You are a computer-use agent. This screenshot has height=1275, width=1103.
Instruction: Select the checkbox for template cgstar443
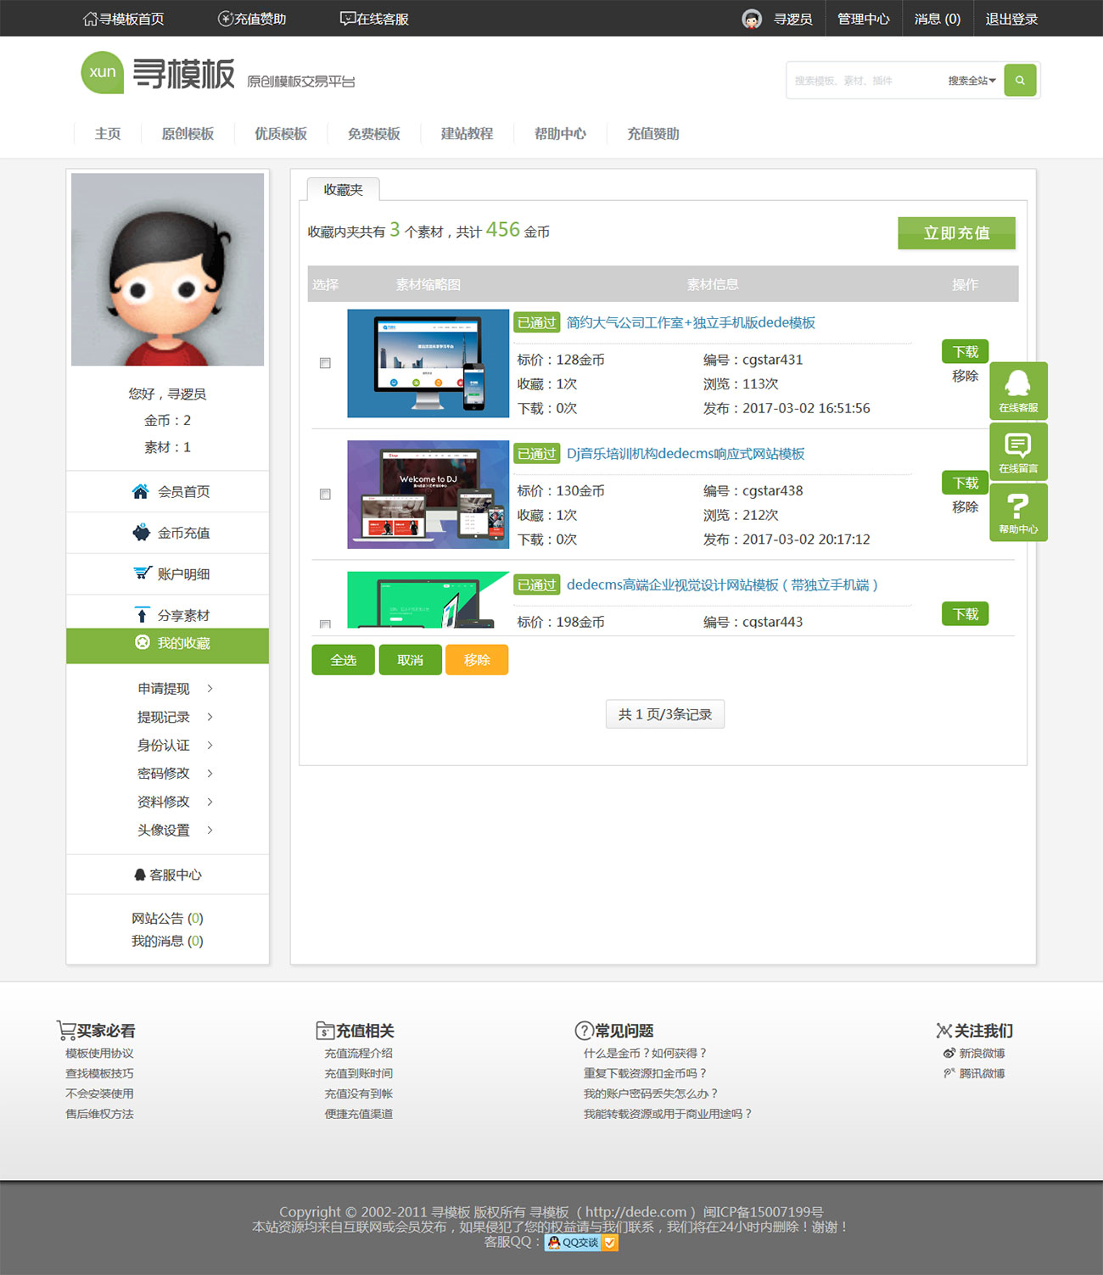point(325,624)
